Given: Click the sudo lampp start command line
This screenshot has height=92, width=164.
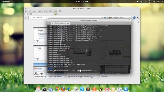Looking at the screenshot, I should (73, 71).
